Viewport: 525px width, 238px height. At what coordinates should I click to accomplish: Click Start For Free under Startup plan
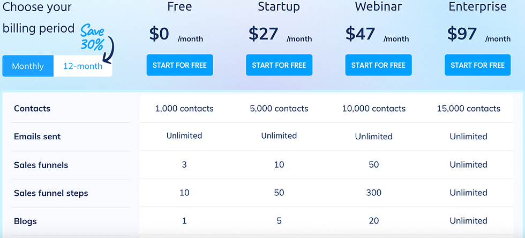[279, 65]
